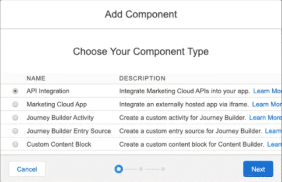Click the NAME column header

click(x=36, y=78)
